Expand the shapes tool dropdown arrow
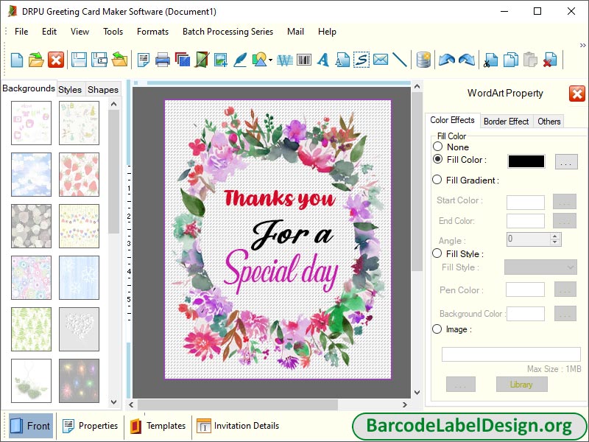This screenshot has height=442, width=589. 269,61
